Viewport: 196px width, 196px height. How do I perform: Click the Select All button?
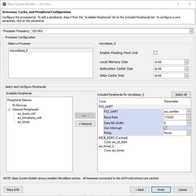[181, 94]
